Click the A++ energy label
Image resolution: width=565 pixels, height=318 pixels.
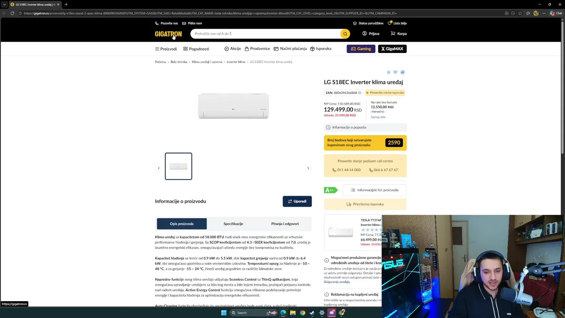pyautogui.click(x=331, y=190)
